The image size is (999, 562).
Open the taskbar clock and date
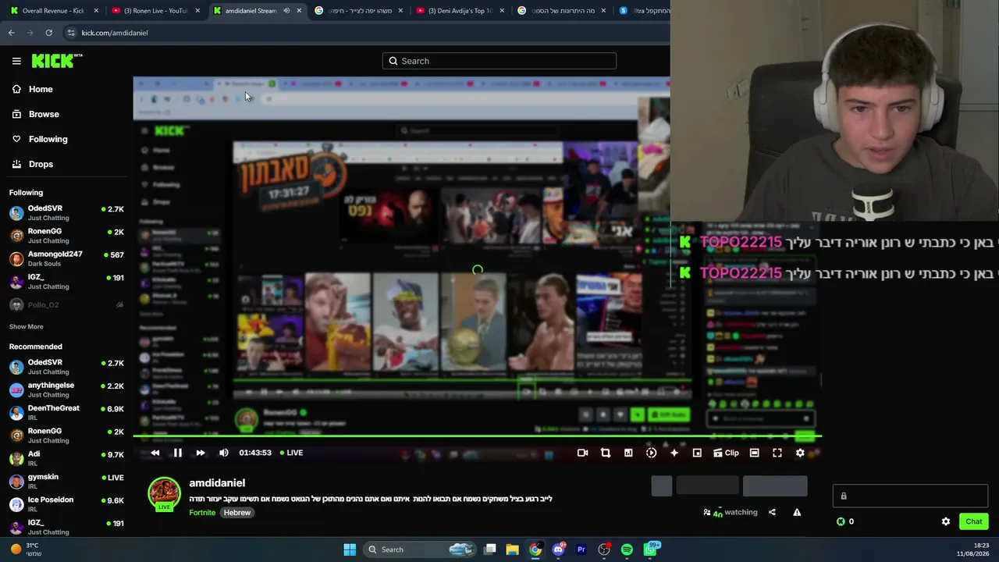pos(975,550)
